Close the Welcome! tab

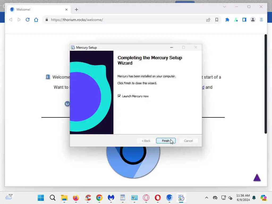66,10
